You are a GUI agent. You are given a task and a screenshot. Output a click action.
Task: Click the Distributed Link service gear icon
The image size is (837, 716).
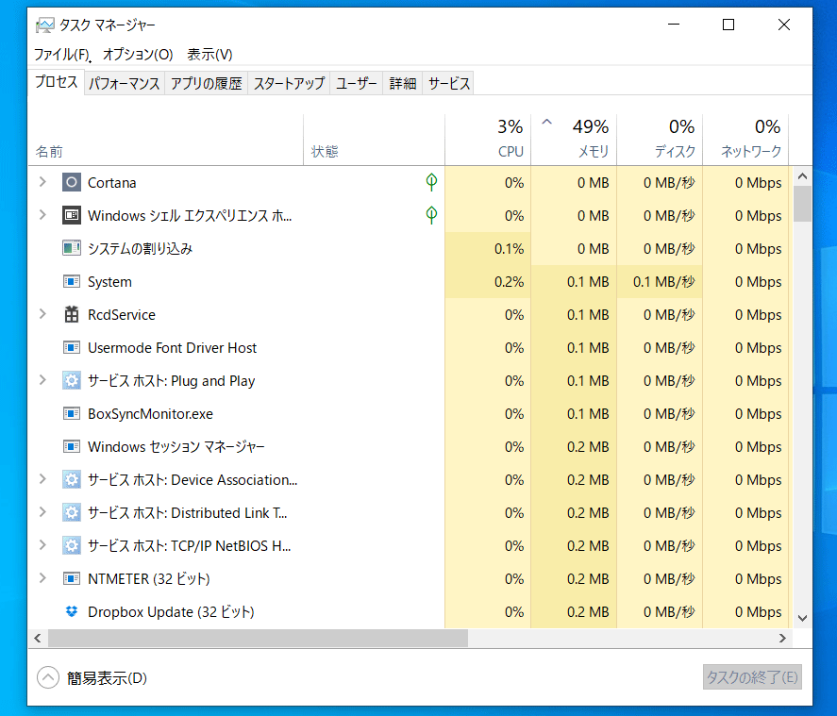pos(72,513)
